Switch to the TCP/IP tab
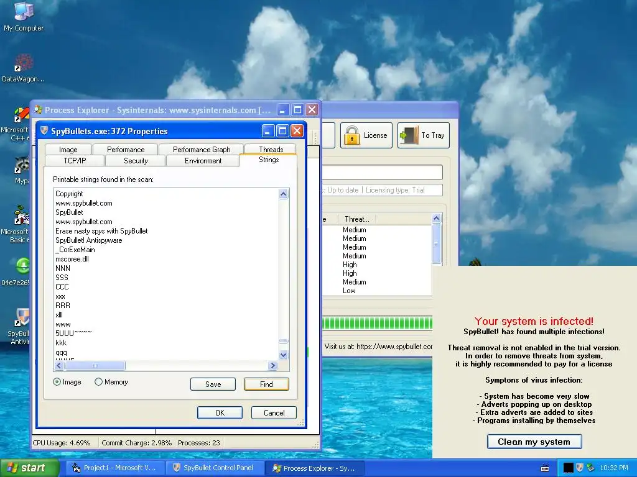The height and width of the screenshot is (477, 637). [75, 161]
